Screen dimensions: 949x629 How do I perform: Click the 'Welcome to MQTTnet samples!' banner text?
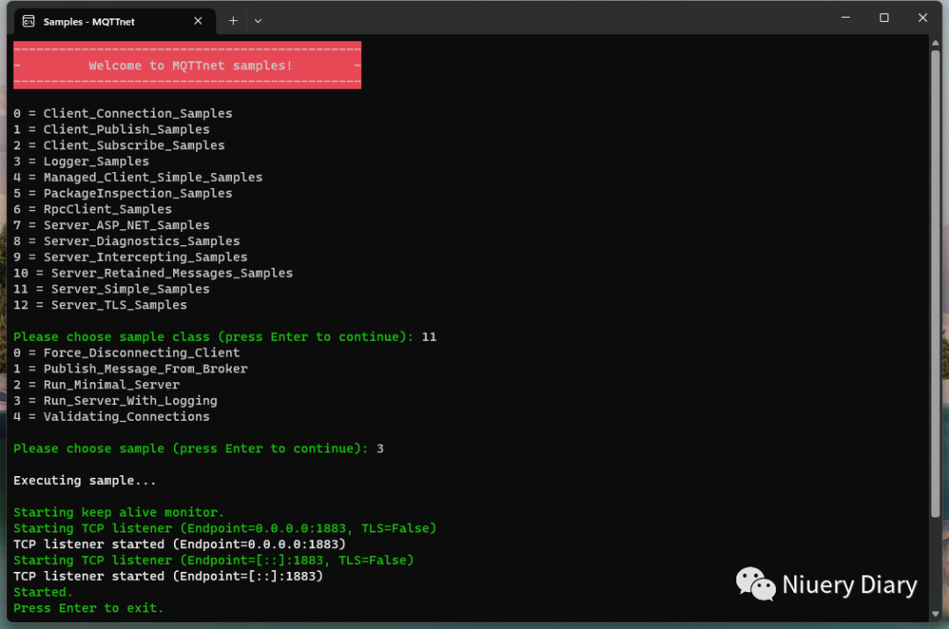tap(190, 65)
